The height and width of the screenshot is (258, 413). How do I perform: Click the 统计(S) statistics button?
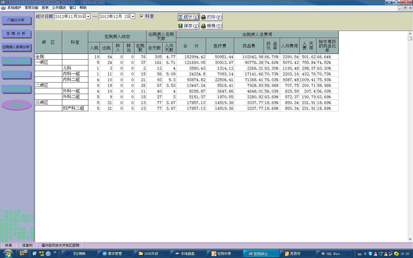[188, 17]
